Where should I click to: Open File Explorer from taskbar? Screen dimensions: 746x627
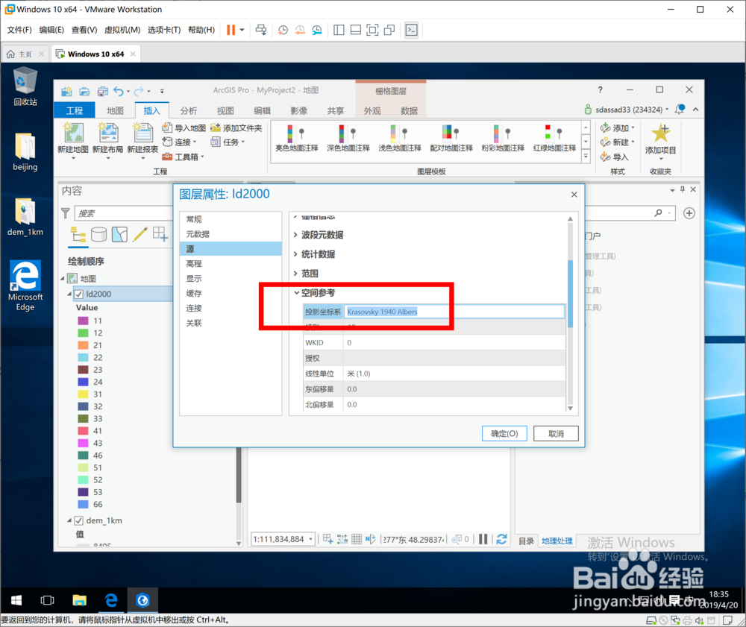point(80,600)
